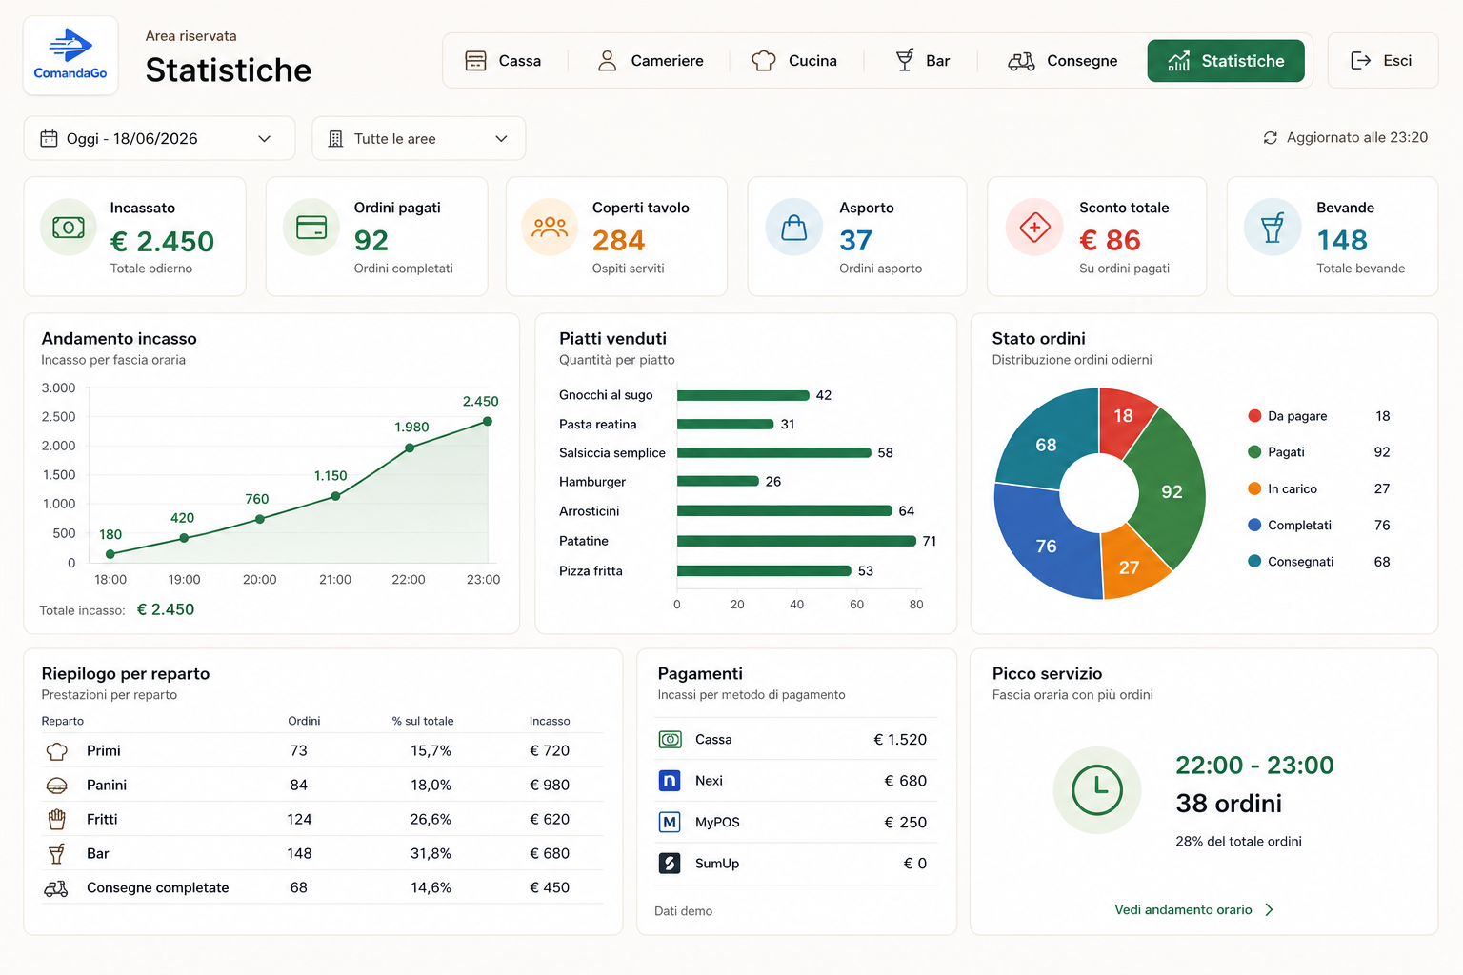Click the chef hat icon beside Primi

pos(57,751)
